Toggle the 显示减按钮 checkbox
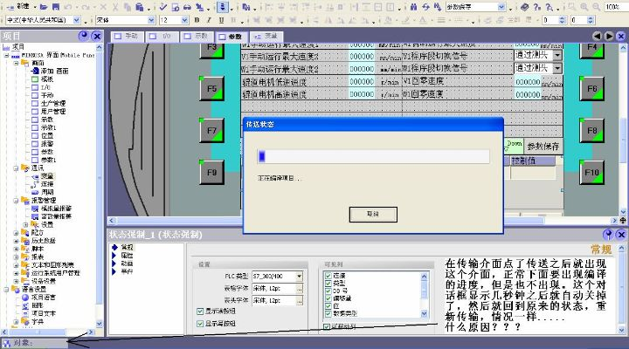629x349 pixels. point(202,311)
